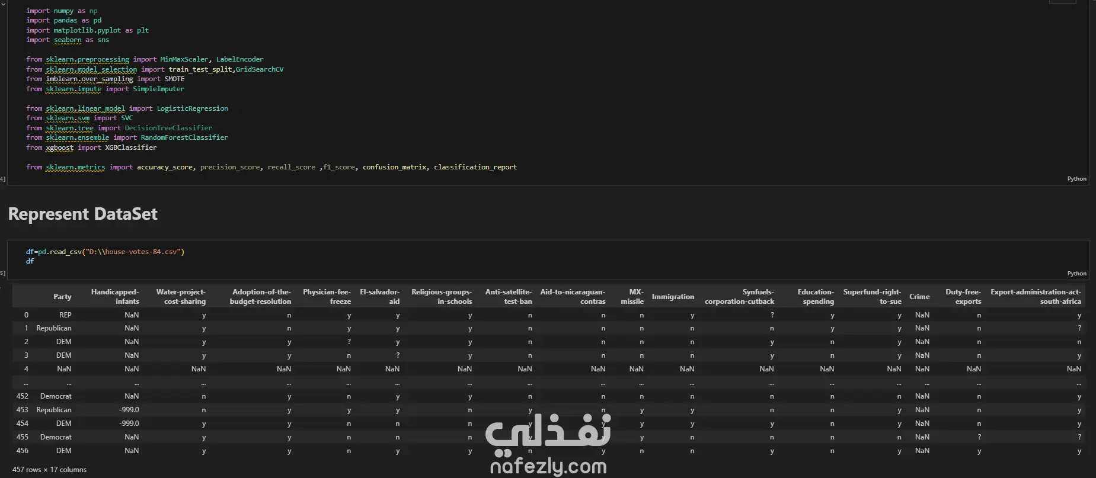This screenshot has height=478, width=1096.
Task: Click the row index 0
Action: click(x=26, y=315)
